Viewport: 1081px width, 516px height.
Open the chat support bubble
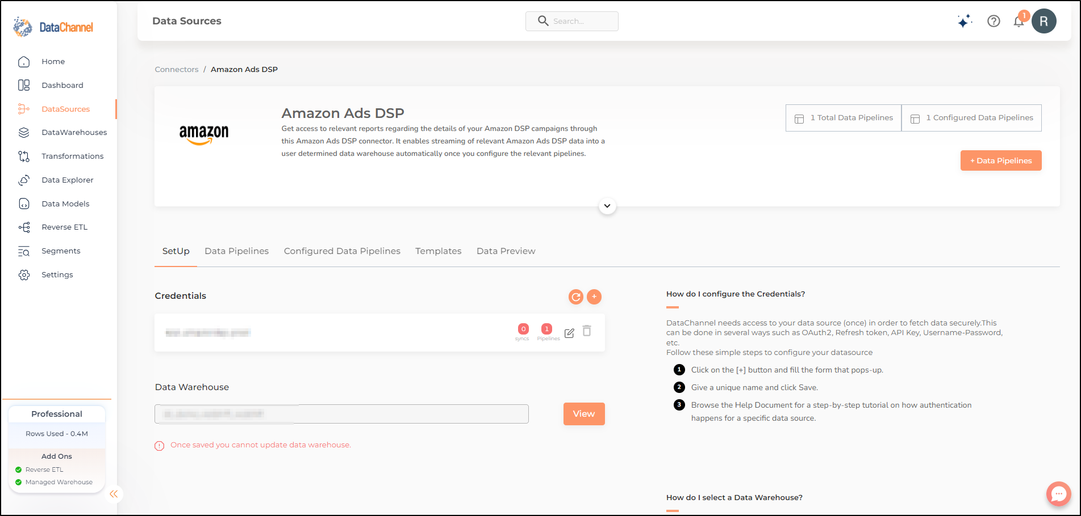(1059, 494)
